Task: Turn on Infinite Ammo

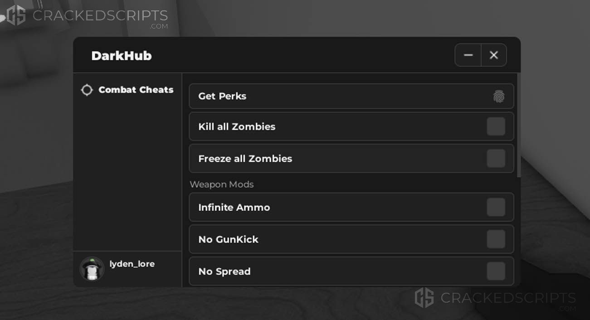Action: tap(496, 207)
